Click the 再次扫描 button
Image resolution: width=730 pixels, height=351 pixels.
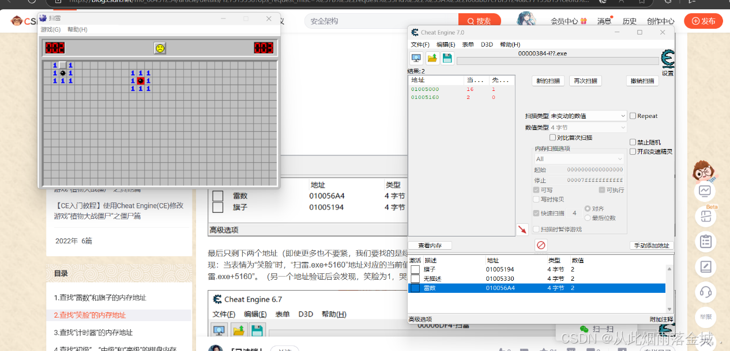pos(585,81)
